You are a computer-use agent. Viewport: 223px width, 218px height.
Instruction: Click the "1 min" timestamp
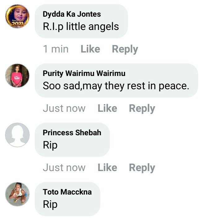[x=56, y=49]
